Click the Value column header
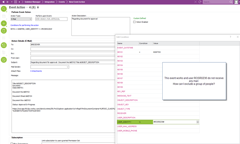This screenshot has height=144, width=240. 176,43
